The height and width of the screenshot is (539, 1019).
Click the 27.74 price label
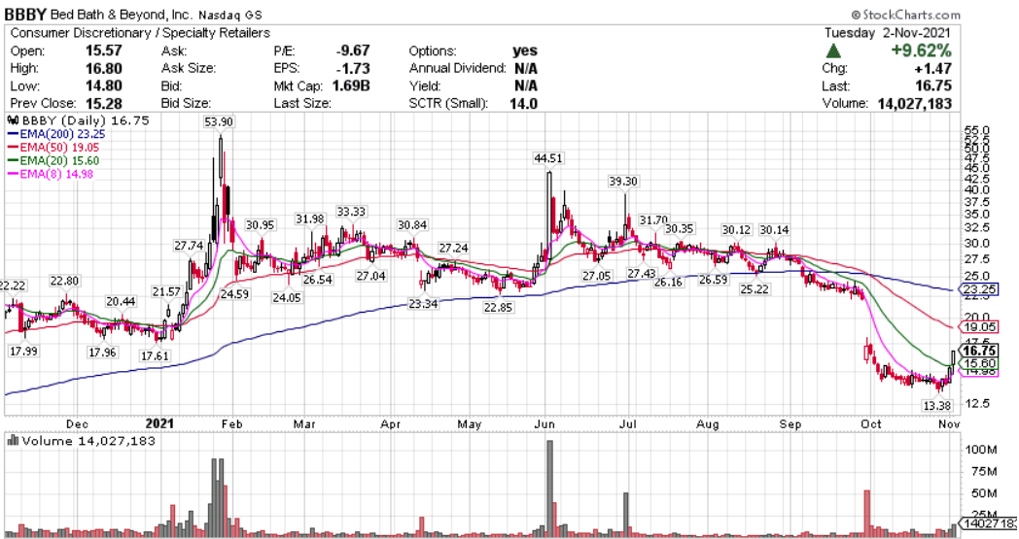click(189, 246)
